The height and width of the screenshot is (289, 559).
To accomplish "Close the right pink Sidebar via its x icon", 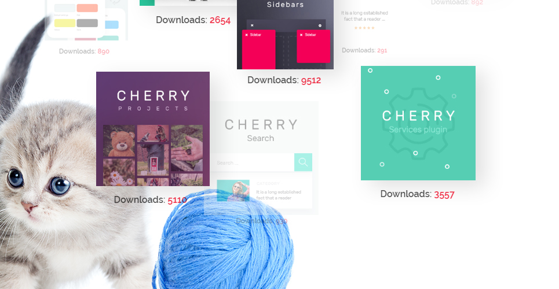I will point(301,35).
